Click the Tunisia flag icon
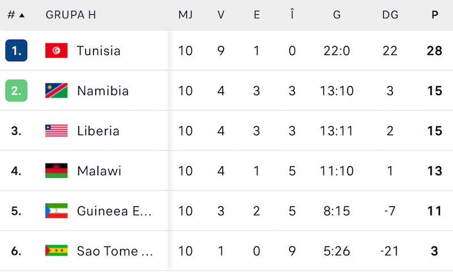The image size is (453, 273). click(x=57, y=51)
